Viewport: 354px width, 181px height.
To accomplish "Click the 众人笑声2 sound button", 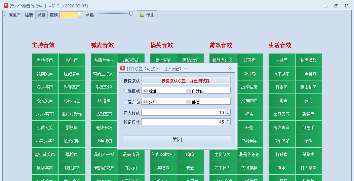I will click(45, 114).
